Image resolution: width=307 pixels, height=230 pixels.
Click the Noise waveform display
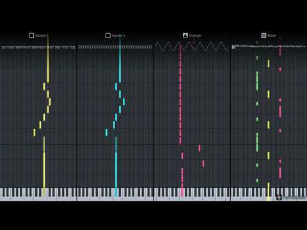(269, 47)
